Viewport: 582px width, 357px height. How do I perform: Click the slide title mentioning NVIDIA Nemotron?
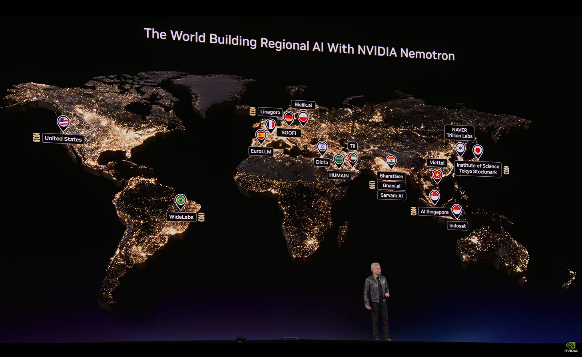pos(299,44)
